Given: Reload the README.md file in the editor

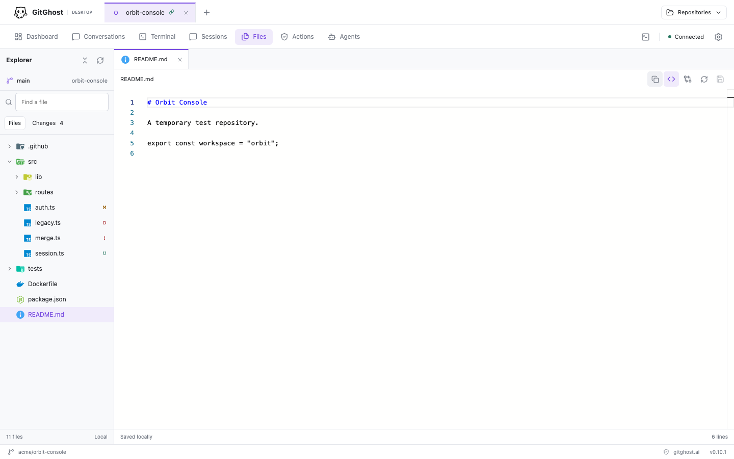Looking at the screenshot, I should (x=704, y=79).
